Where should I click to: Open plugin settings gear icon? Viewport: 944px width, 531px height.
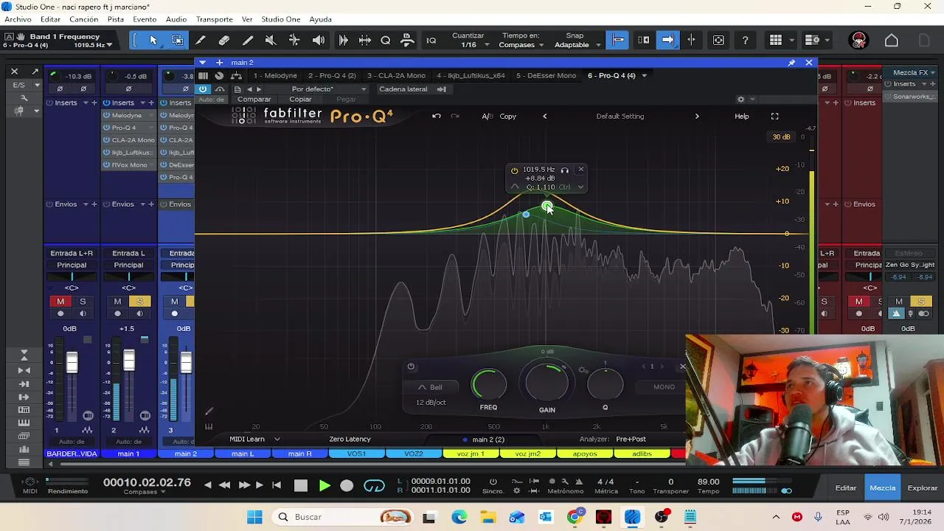pyautogui.click(x=740, y=100)
